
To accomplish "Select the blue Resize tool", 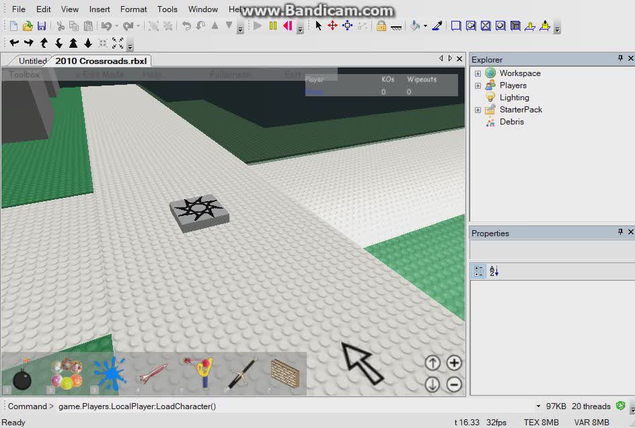I will (x=348, y=26).
